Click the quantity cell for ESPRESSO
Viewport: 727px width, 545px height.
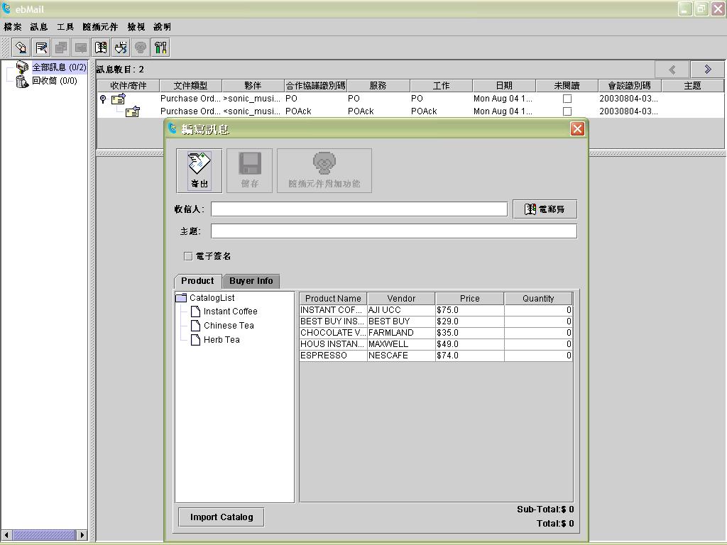tap(538, 356)
